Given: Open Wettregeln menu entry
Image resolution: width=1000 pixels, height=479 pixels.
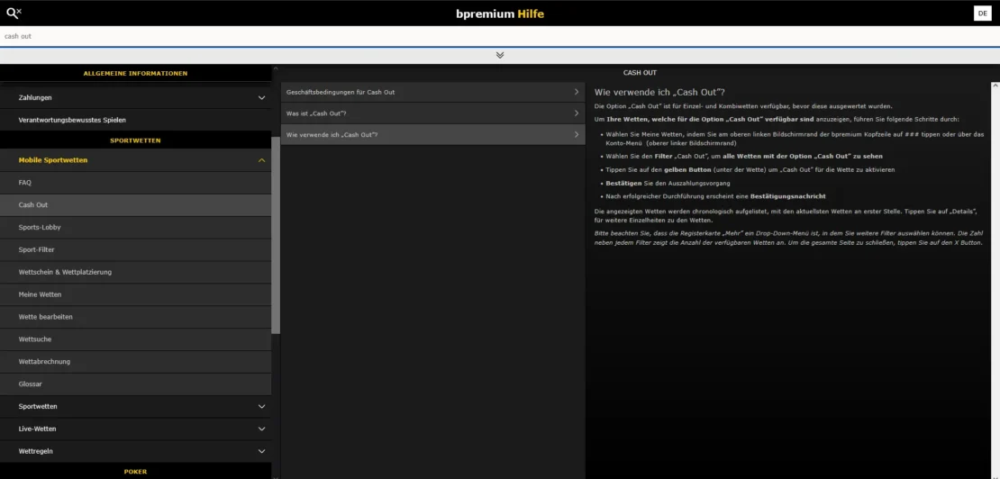Looking at the screenshot, I should [135, 451].
